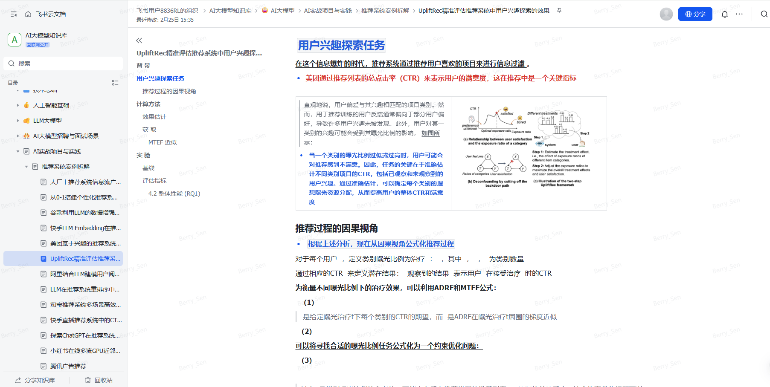The image size is (770, 387).
Task: Open the user avatar profile
Action: pyautogui.click(x=666, y=14)
